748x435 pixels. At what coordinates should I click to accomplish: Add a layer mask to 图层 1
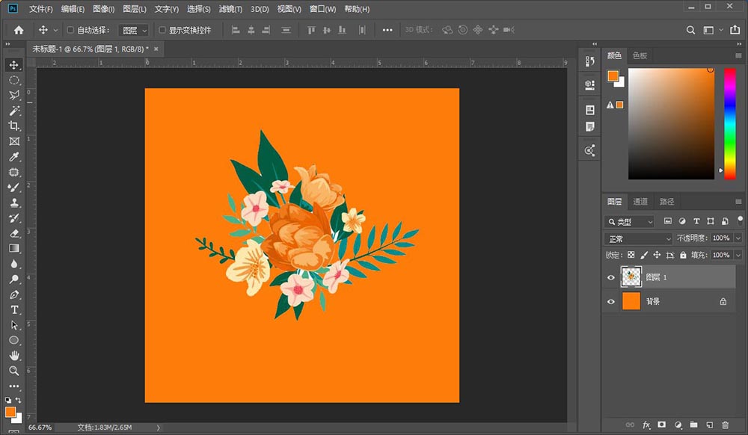[x=661, y=425]
